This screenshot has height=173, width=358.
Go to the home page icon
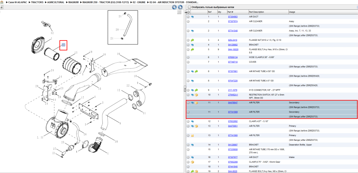point(2,2)
